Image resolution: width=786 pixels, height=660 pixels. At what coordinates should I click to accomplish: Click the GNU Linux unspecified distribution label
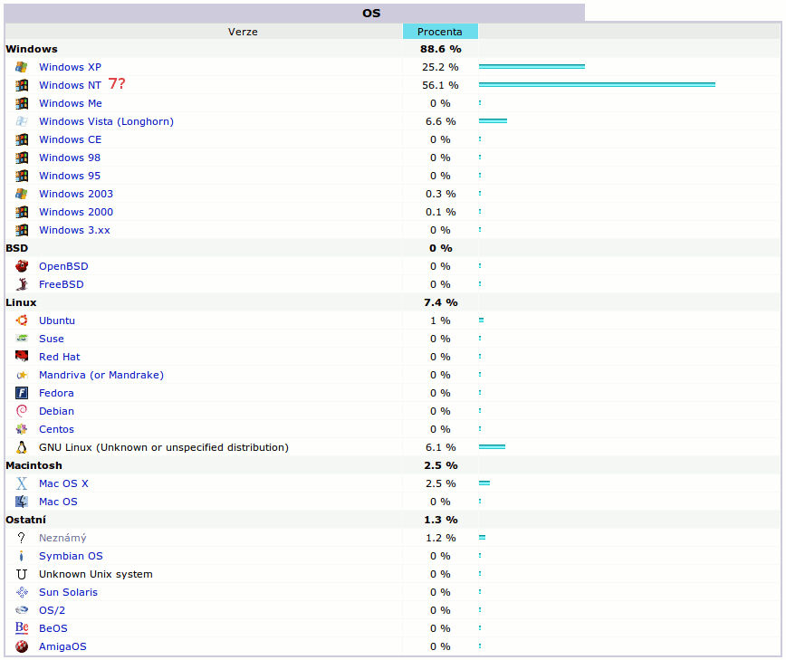tap(164, 447)
